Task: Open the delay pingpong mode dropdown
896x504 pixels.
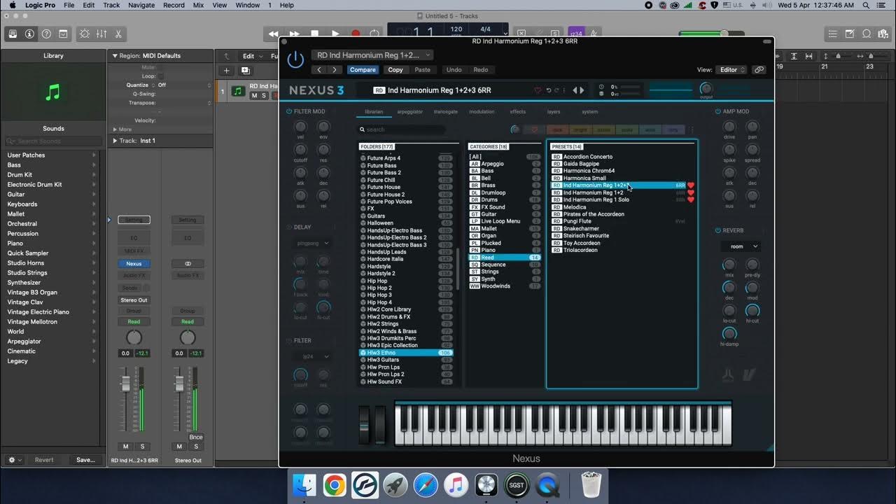Action: (x=312, y=244)
